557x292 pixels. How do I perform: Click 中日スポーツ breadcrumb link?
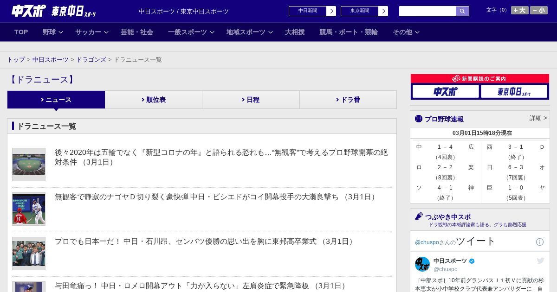tap(51, 60)
